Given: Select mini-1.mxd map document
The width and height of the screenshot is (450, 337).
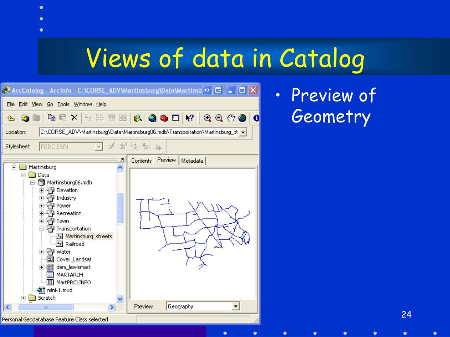Looking at the screenshot, I should 60,290.
